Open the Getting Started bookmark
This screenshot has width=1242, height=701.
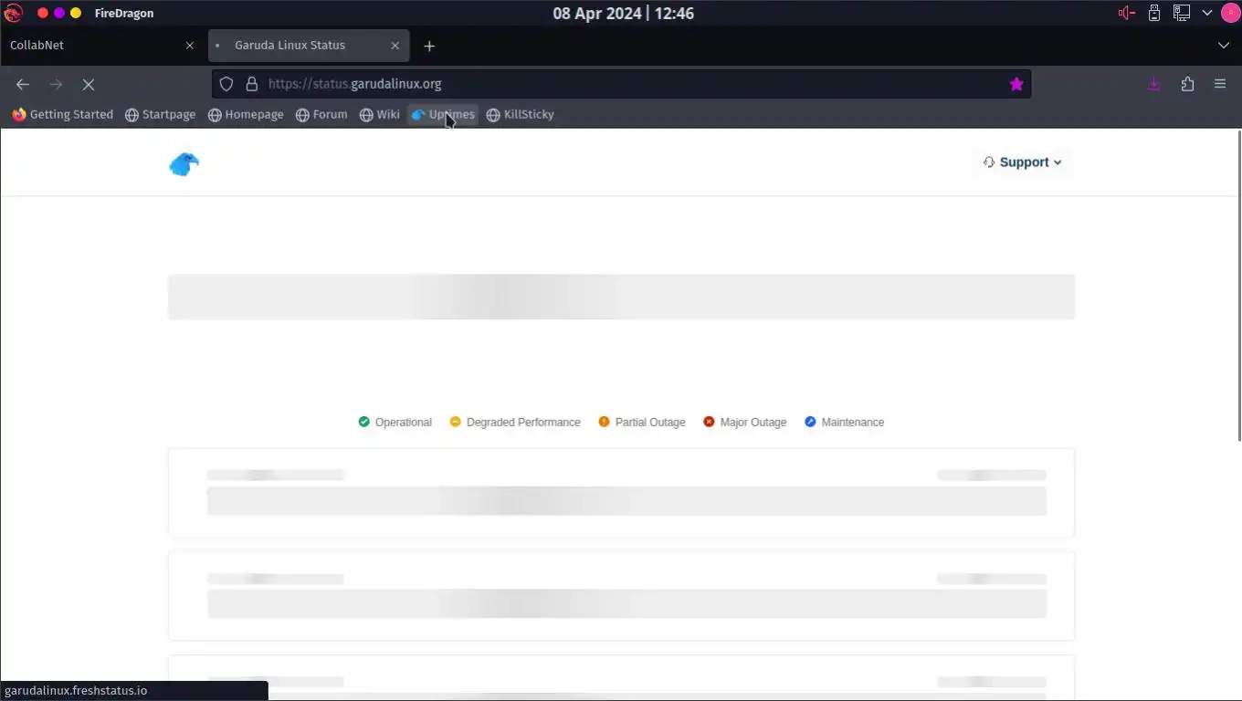[x=62, y=115]
